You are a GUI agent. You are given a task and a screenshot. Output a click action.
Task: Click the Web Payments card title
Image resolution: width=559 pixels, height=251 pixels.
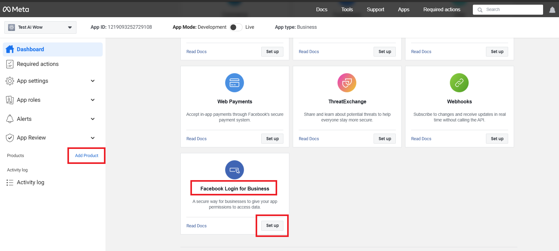[x=235, y=101]
